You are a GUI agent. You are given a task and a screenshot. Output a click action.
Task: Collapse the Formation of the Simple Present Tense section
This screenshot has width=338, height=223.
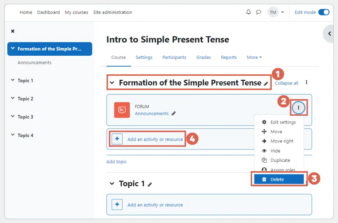[x=112, y=82]
